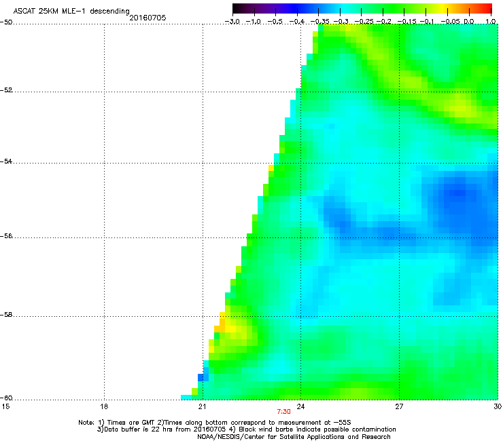This screenshot has width=503, height=441.
Task: Click the color bar label -0.4
Action: click(x=297, y=22)
